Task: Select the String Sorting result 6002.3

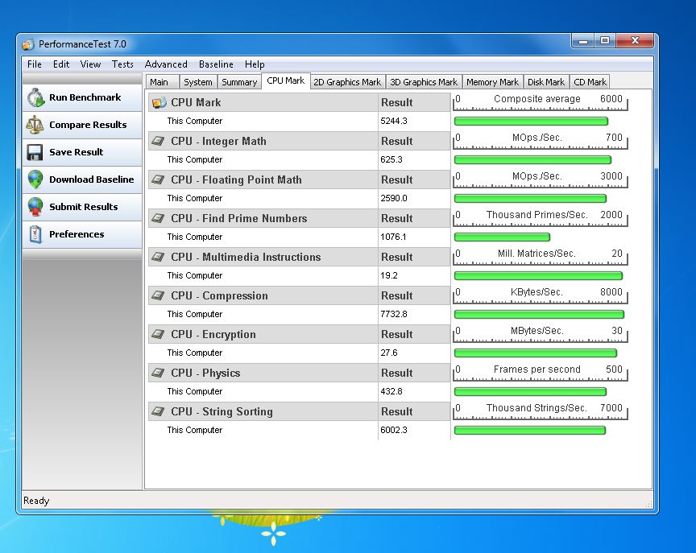Action: [x=394, y=430]
